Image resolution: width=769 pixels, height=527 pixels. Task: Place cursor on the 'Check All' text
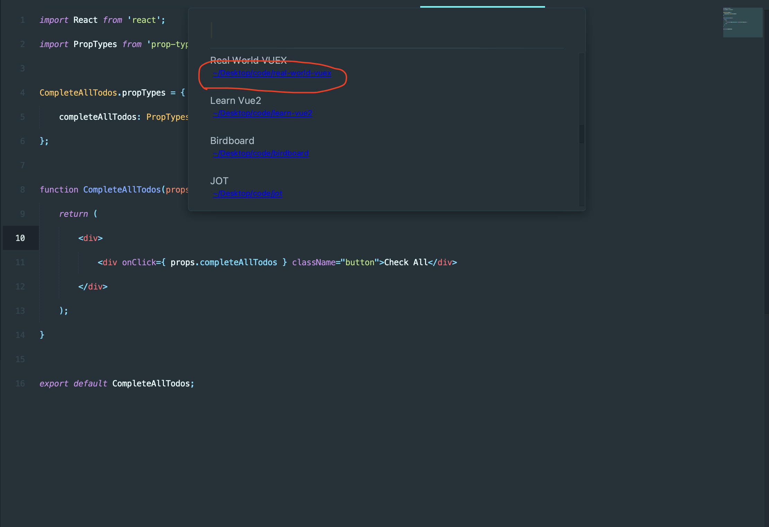(406, 262)
